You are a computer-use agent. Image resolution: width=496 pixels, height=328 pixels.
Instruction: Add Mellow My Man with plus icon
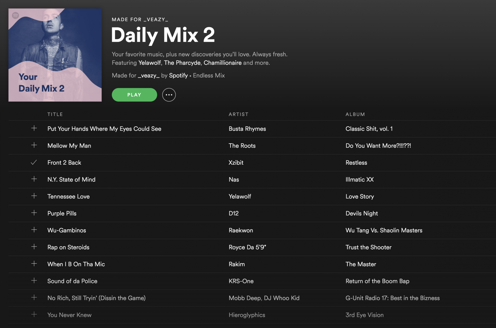pyautogui.click(x=34, y=145)
